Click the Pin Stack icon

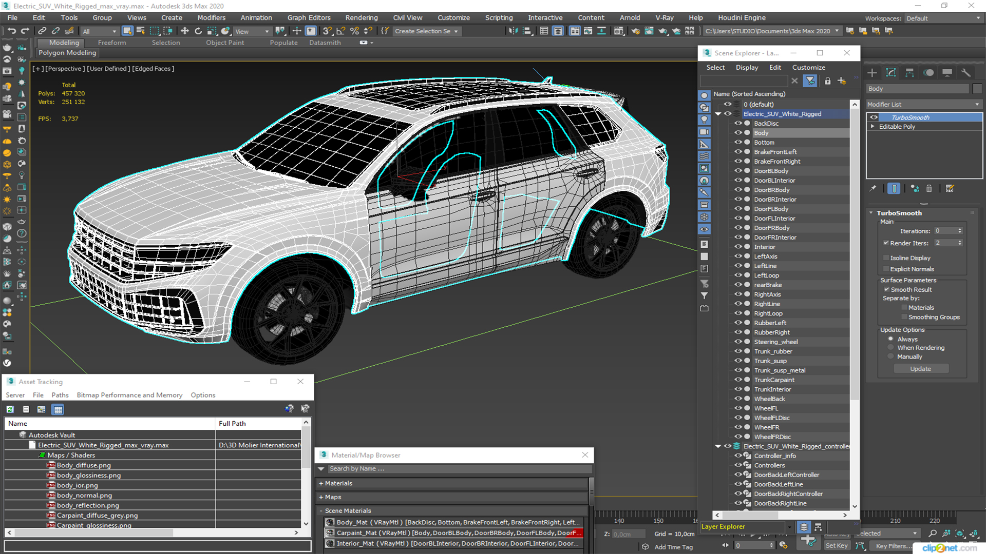(x=873, y=189)
